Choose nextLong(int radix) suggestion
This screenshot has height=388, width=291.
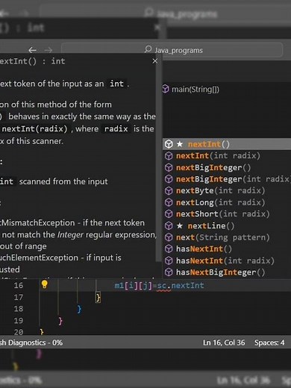tap(227, 202)
